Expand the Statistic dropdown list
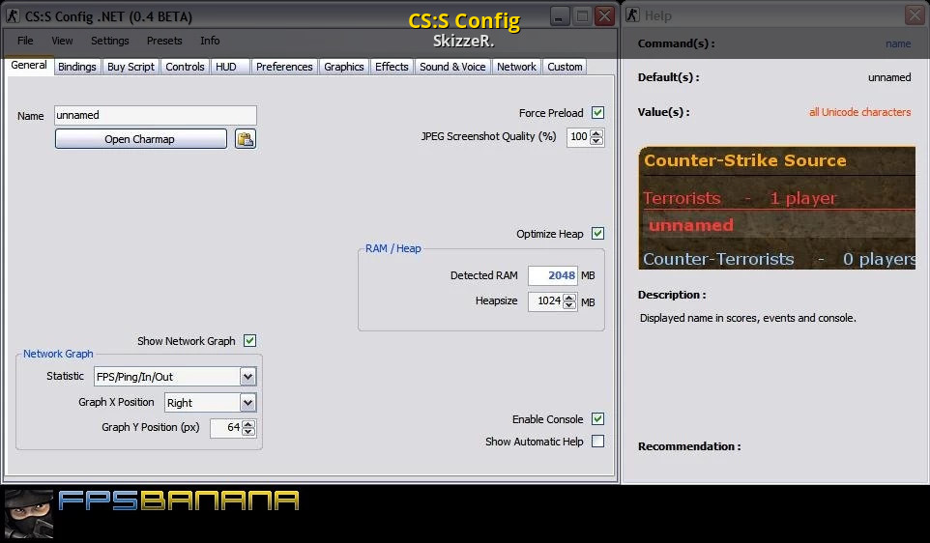930x543 pixels. (x=247, y=377)
